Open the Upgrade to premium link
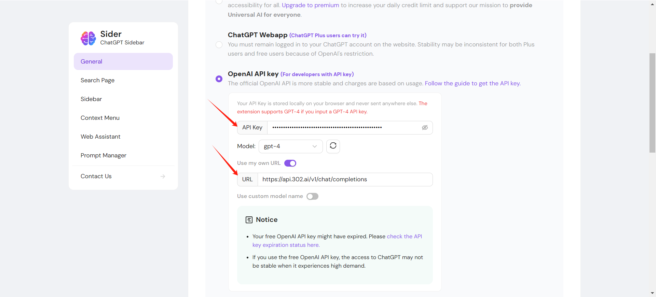This screenshot has width=656, height=297. coord(310,5)
